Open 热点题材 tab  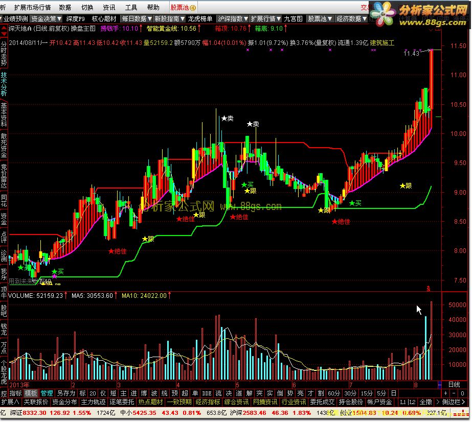tap(150, 402)
